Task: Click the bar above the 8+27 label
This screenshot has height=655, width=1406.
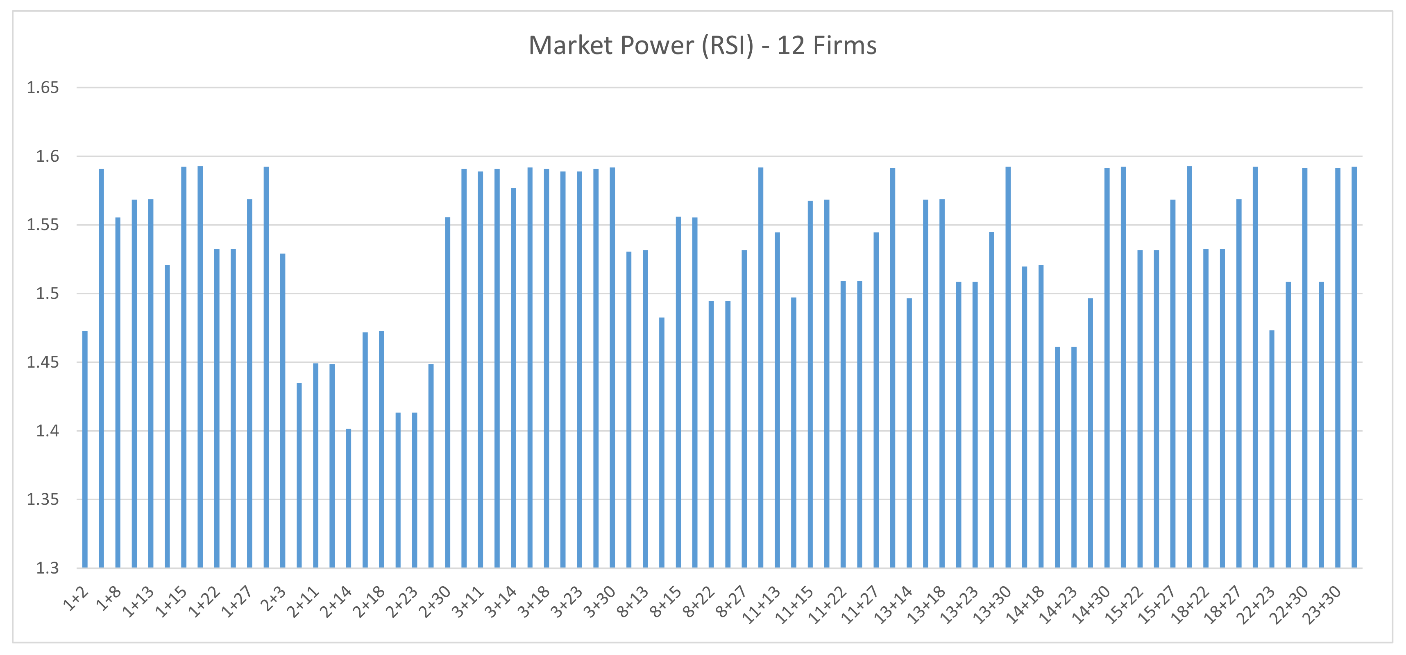Action: pyautogui.click(x=744, y=409)
